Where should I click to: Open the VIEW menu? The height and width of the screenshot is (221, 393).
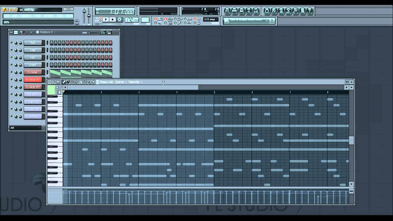(x=38, y=16)
